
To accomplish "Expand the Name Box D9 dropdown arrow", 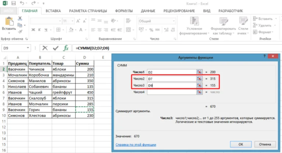I will coord(28,48).
